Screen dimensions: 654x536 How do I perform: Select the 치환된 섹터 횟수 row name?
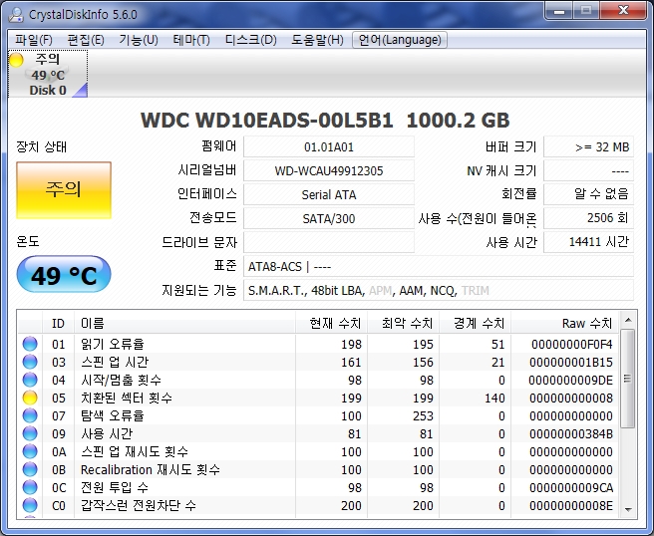127,398
